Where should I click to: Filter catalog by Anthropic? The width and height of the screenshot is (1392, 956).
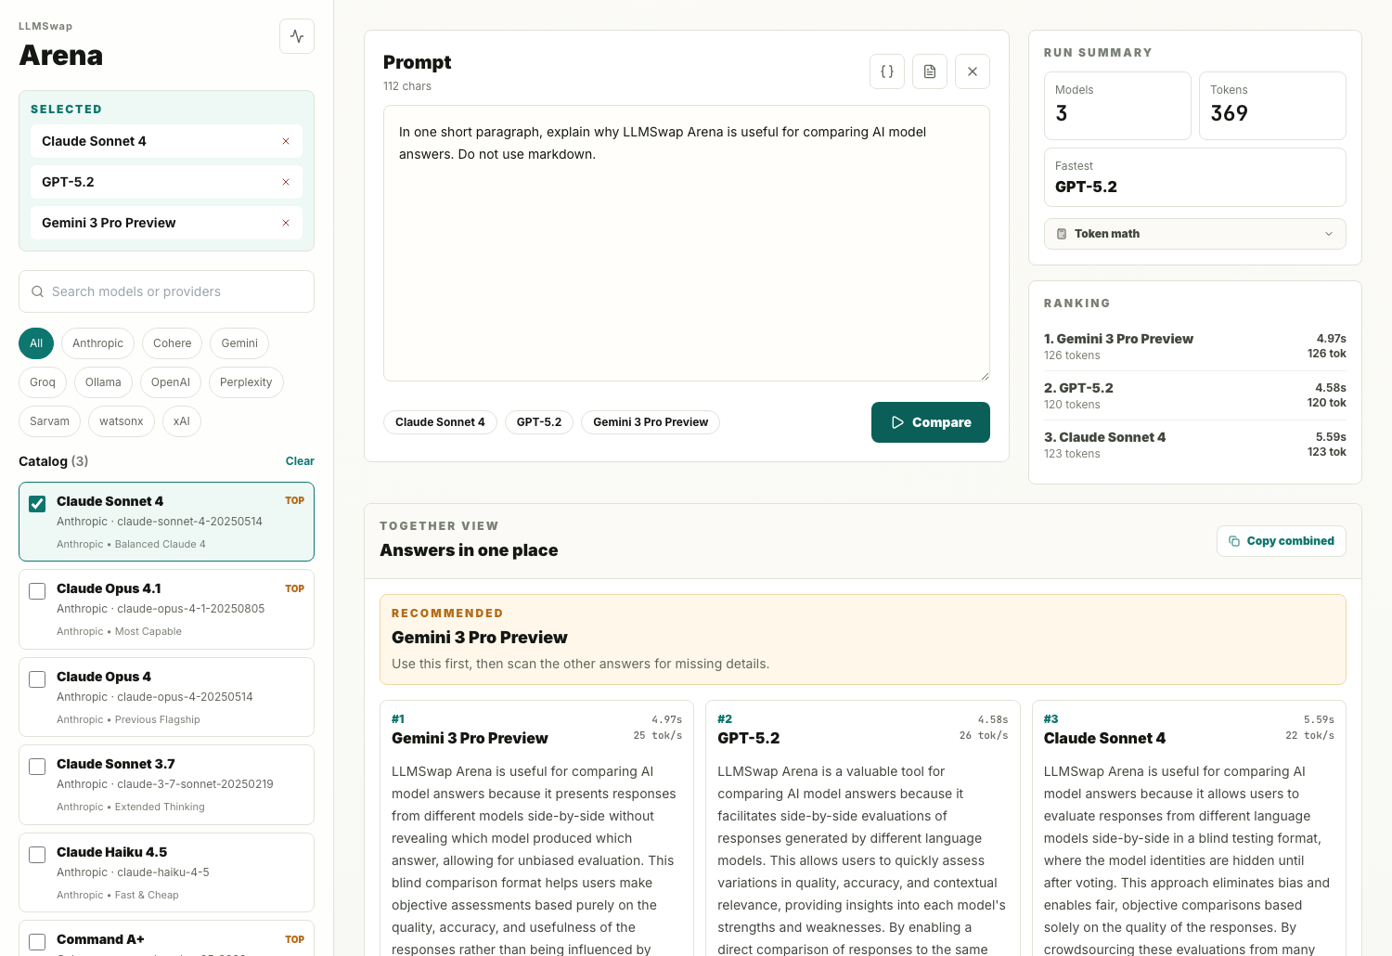[x=97, y=343]
